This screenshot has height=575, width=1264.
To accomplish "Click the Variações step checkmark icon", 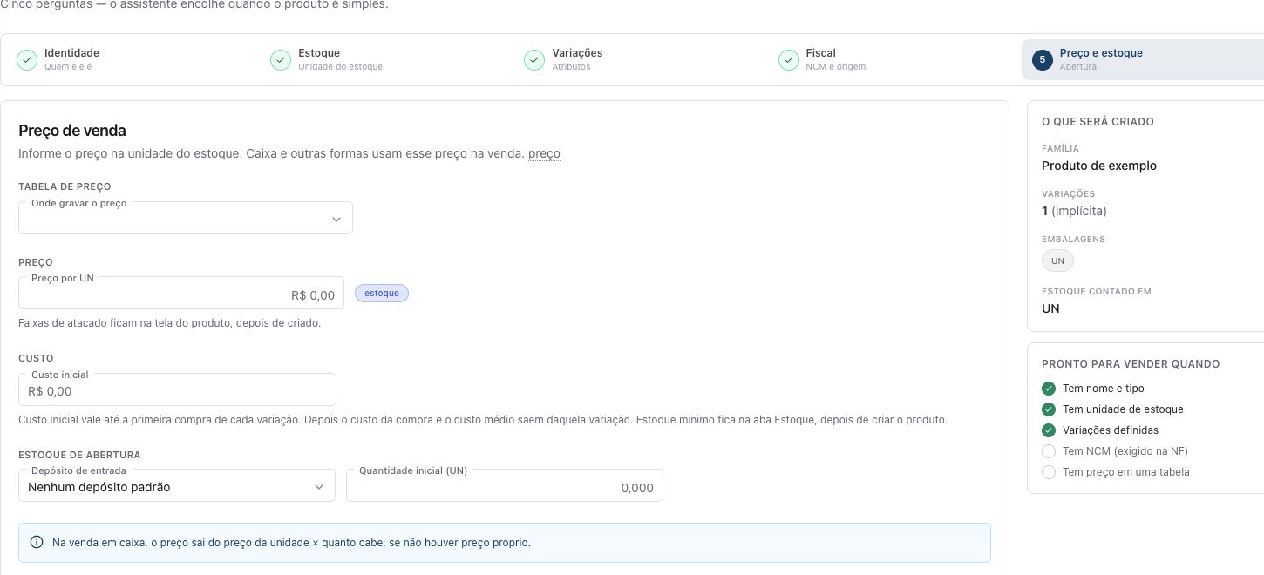I will click(534, 59).
